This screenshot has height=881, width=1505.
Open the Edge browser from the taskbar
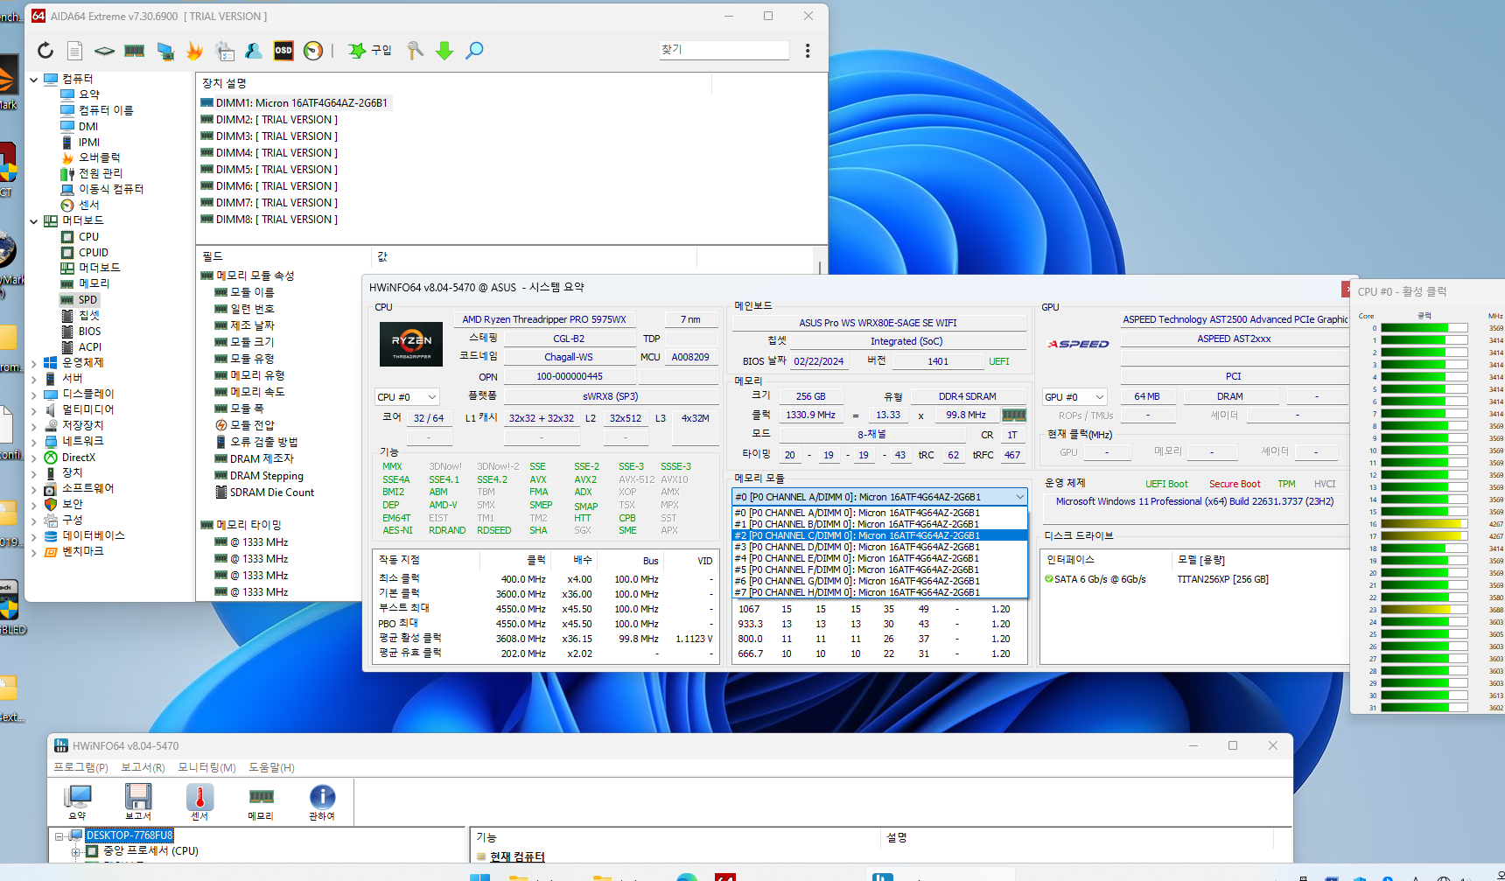click(x=688, y=877)
